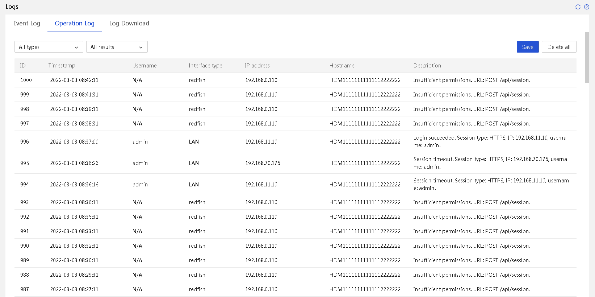Click timestamp 2022-03-03 08:36:16

click(74, 185)
